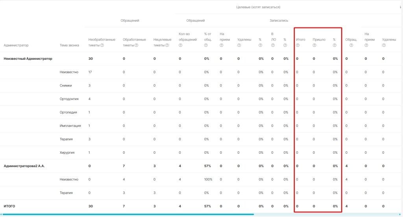Click right arrow of horizontal scrollbar

(x=400, y=214)
